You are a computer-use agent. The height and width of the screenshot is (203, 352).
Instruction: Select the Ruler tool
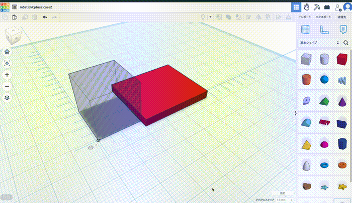click(x=324, y=30)
